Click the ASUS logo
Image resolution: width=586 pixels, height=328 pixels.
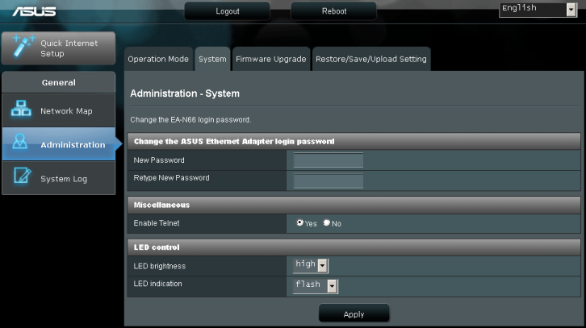(x=34, y=11)
